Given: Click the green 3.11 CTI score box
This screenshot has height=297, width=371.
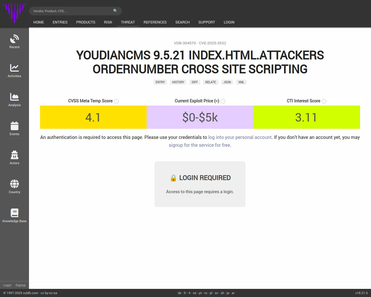Looking at the screenshot, I should (307, 117).
